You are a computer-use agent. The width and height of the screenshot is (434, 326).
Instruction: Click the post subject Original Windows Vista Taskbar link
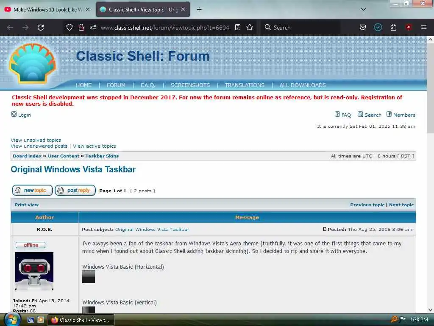point(152,230)
